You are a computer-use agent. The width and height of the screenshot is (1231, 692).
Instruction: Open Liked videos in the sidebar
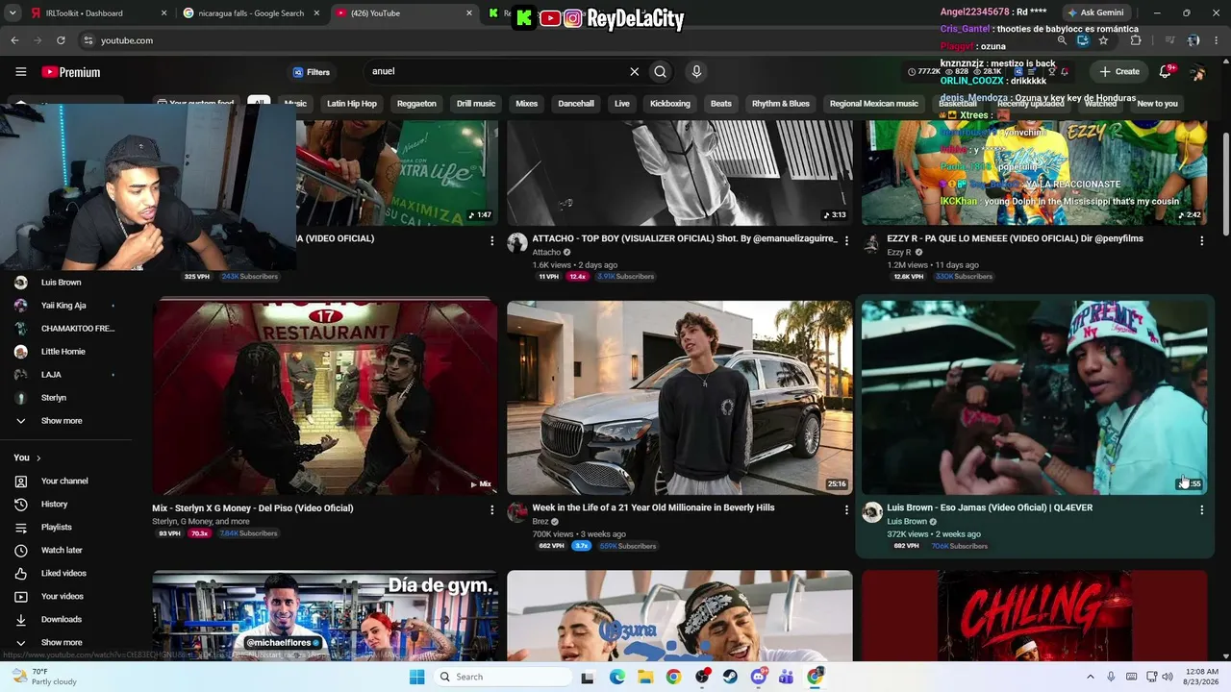[65, 573]
